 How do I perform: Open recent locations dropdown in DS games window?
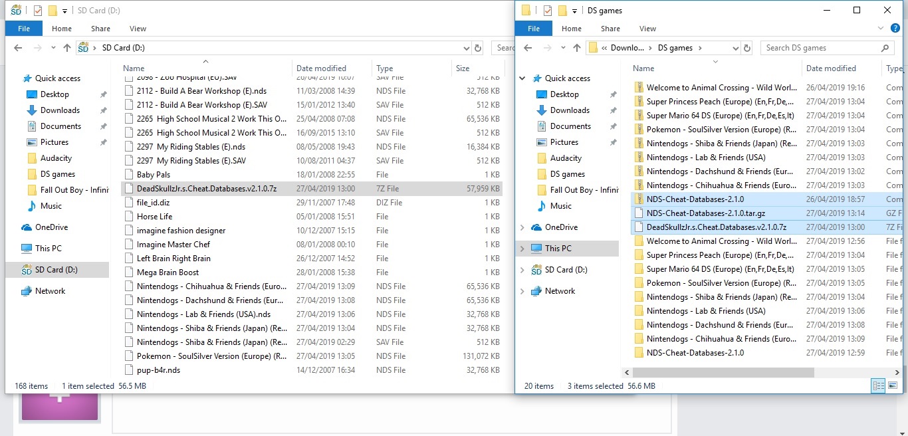click(562, 48)
